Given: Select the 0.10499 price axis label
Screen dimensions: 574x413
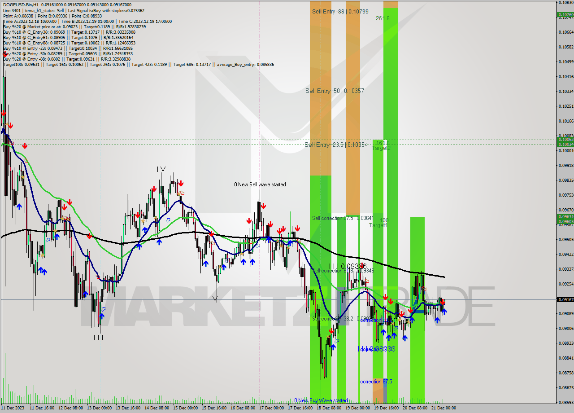Looking at the screenshot, I should 566,62.
